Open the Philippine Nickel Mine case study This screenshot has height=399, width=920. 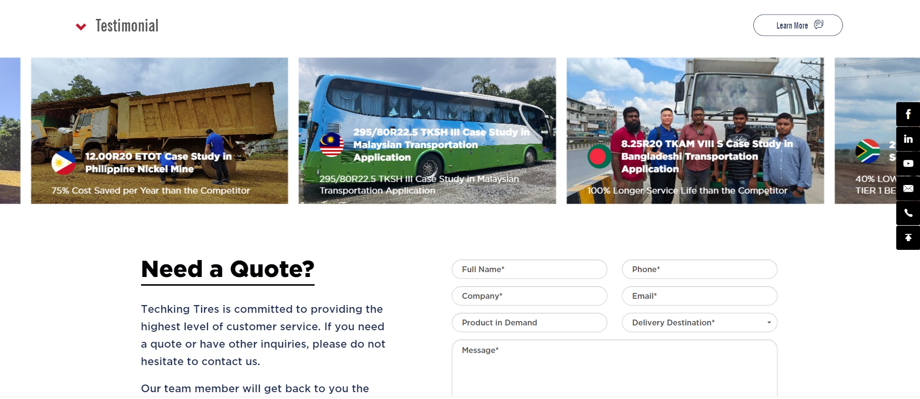[159, 131]
